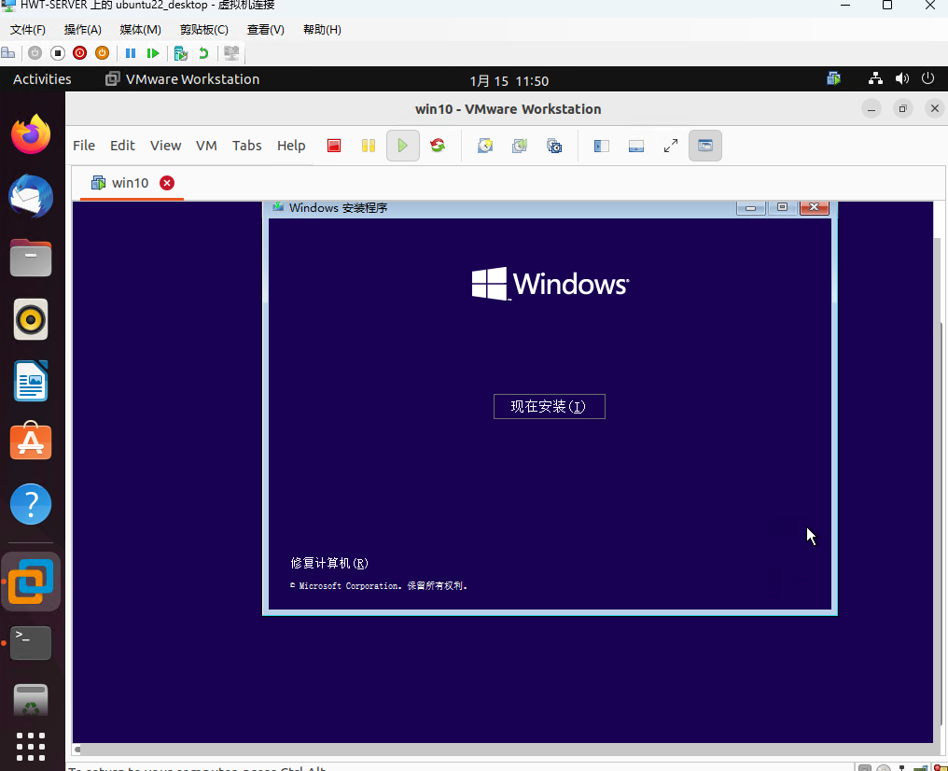Open Rhythmbox from dock
This screenshot has height=771, width=948.
coord(31,319)
